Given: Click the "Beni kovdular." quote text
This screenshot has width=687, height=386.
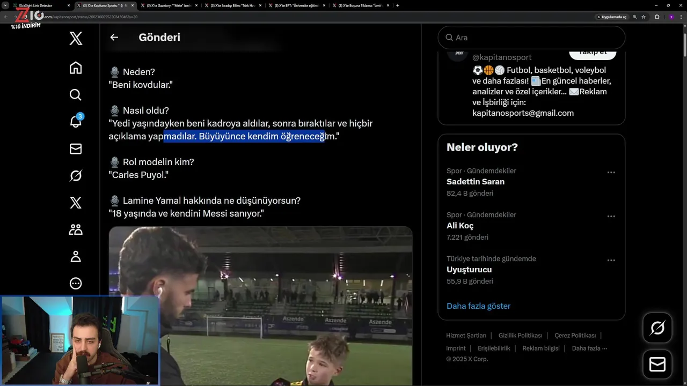Looking at the screenshot, I should [141, 85].
